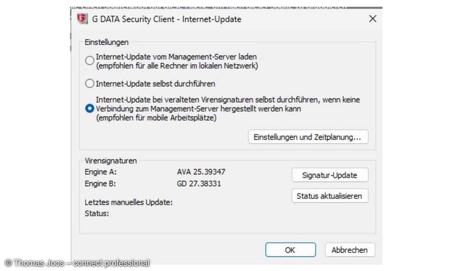The image size is (451, 271).
Task: Open Einstellungen und Zeitplanung dialog
Action: [308, 137]
